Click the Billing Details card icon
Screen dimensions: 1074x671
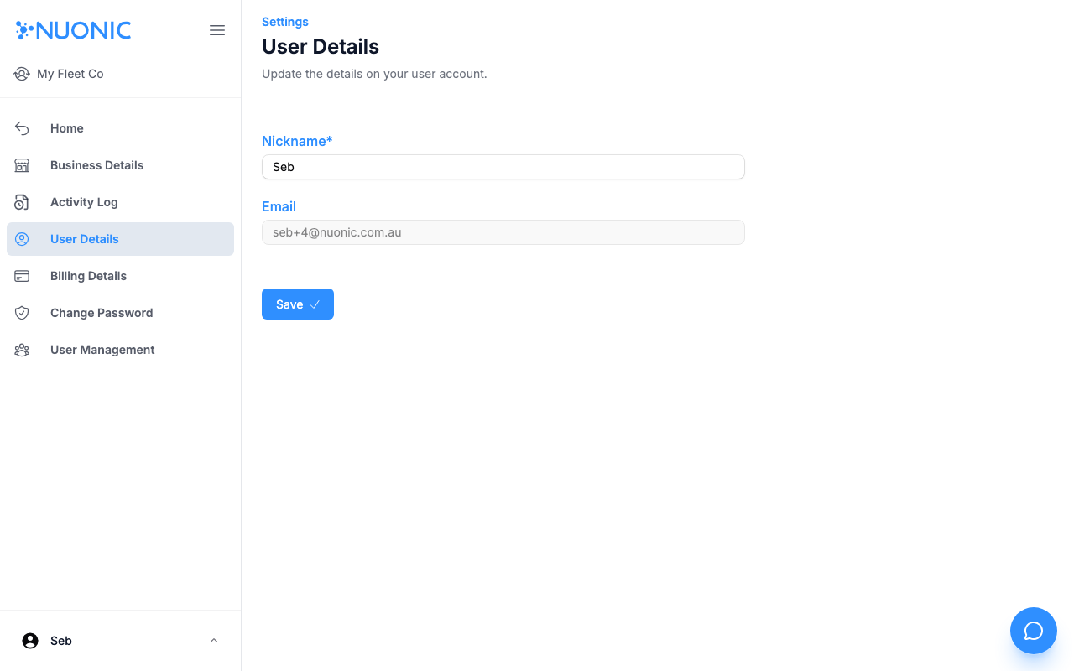pos(22,276)
